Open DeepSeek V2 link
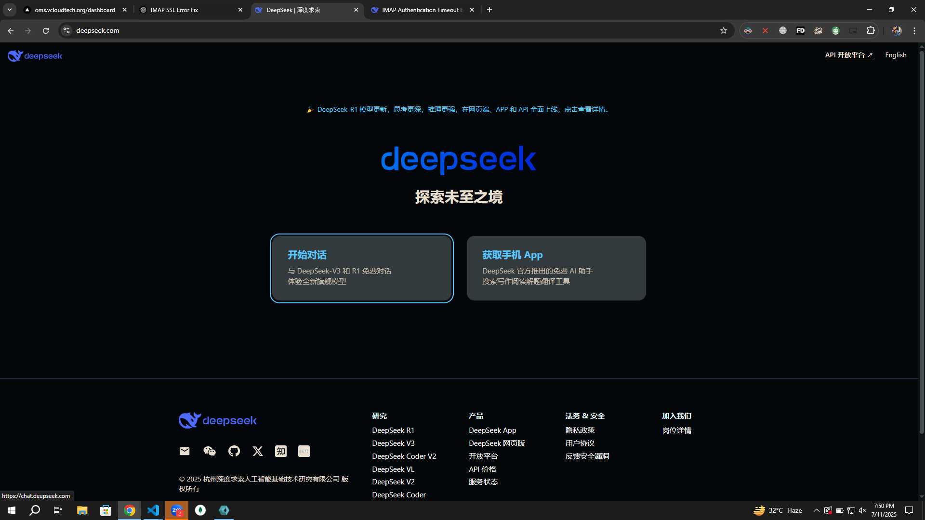 click(x=393, y=482)
